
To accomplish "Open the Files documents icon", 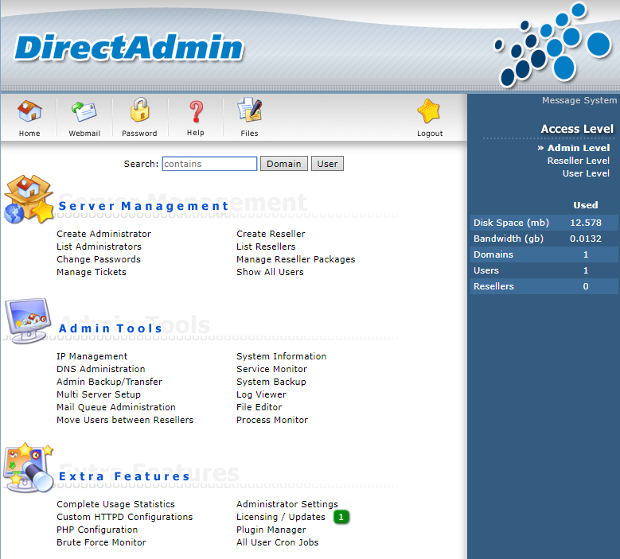I will tap(249, 110).
